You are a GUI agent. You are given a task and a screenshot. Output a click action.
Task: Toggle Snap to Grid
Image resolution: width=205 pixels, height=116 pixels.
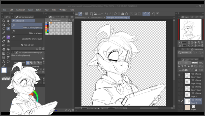point(152,14)
